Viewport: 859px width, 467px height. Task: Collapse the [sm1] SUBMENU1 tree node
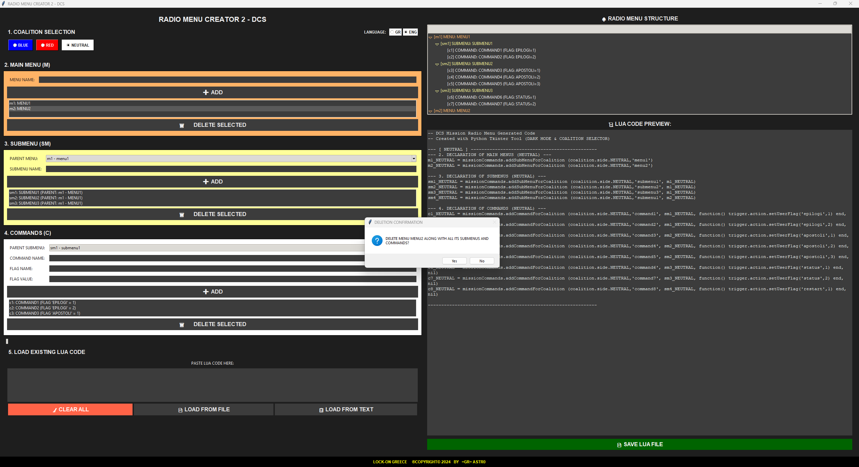pyautogui.click(x=437, y=44)
